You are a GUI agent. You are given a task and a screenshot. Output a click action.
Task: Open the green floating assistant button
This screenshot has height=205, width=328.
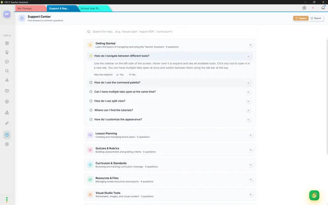point(314,195)
